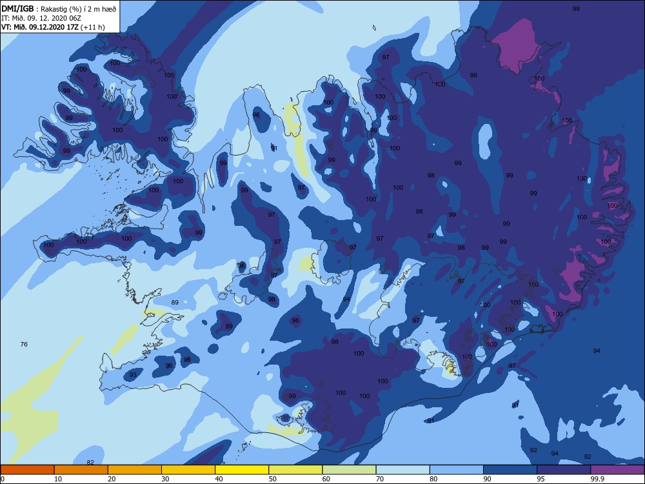Viewport: 645px width, 484px height.
Task: Click the '90' legend scale label
Action: click(488, 479)
